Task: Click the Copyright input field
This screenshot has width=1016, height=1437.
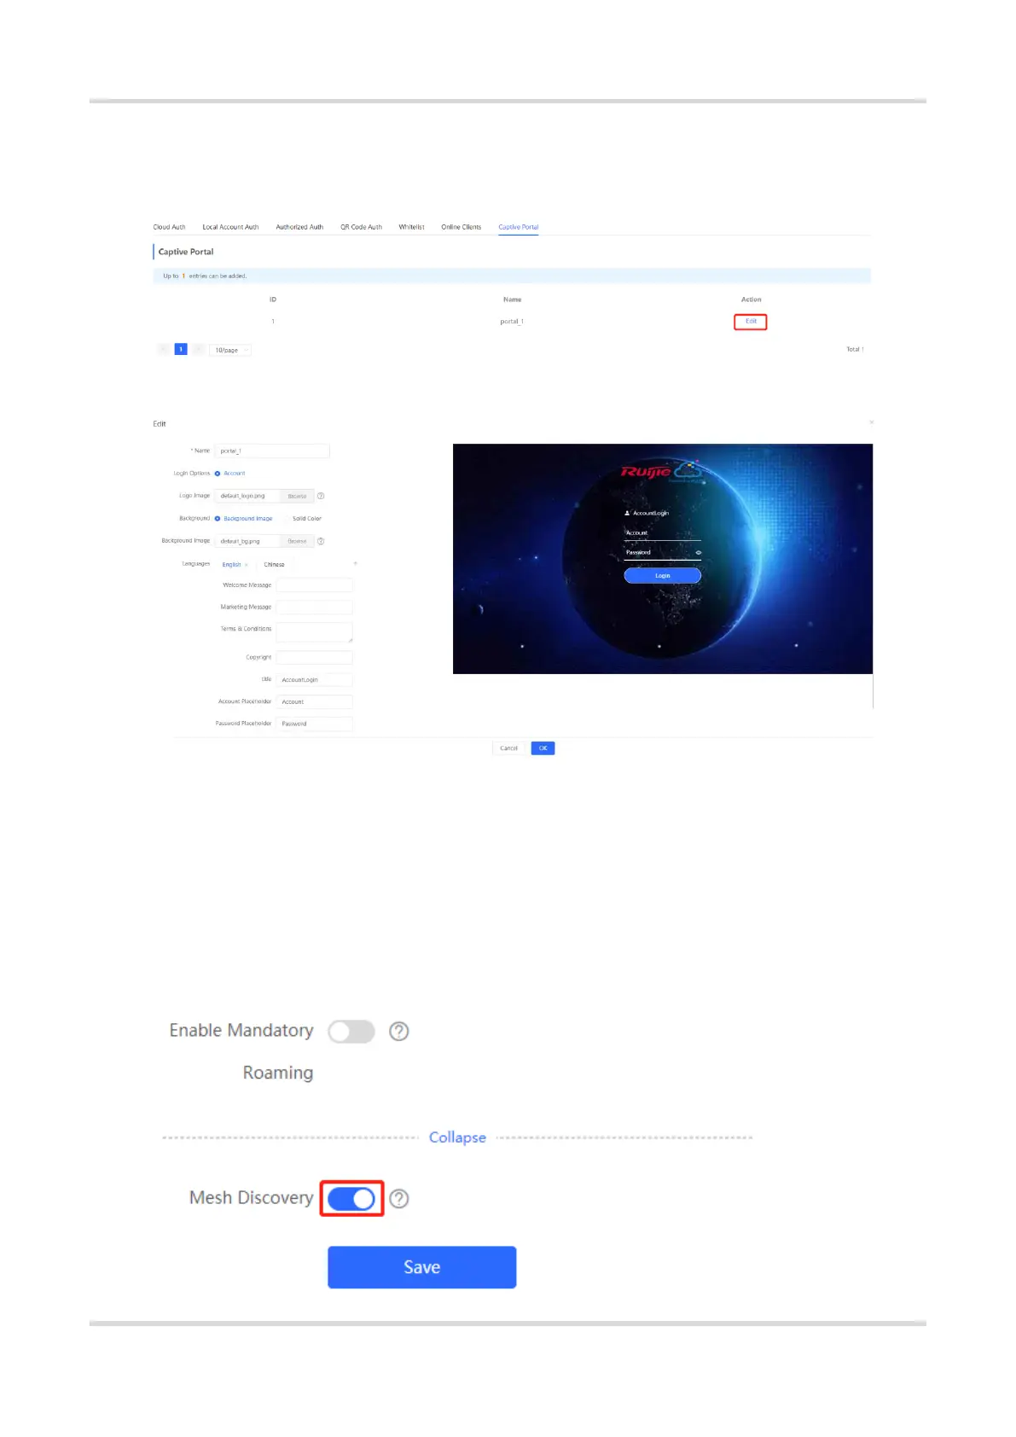Action: (x=315, y=658)
